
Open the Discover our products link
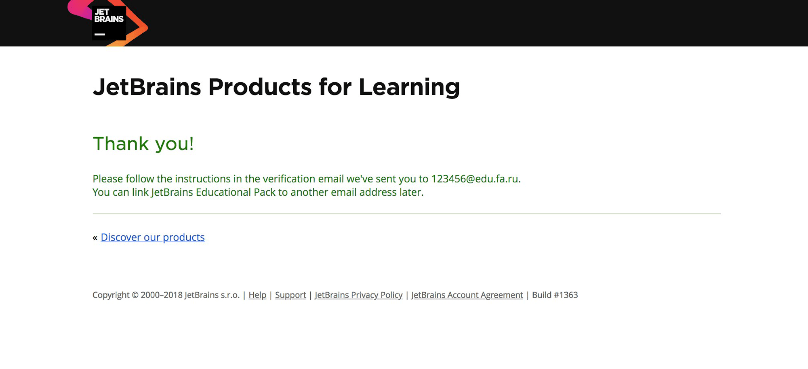[x=152, y=237]
